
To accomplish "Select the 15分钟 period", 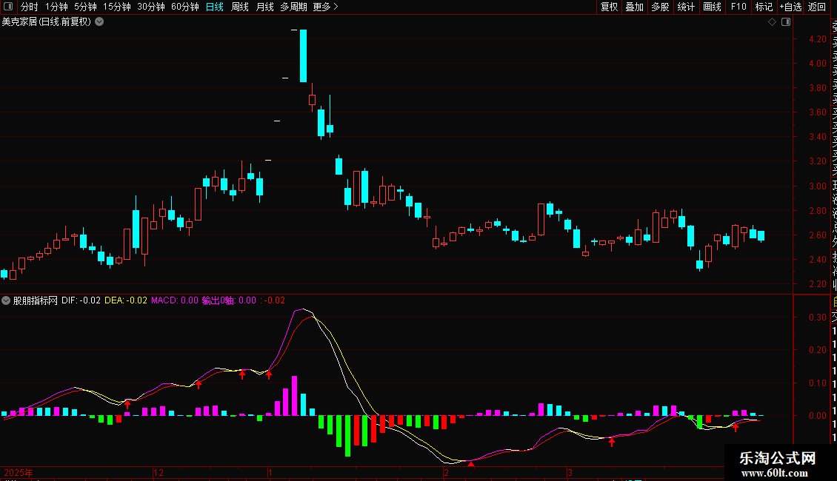I will (117, 7).
